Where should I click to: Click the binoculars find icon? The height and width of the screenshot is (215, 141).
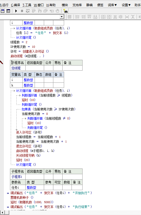(x=65, y=11)
